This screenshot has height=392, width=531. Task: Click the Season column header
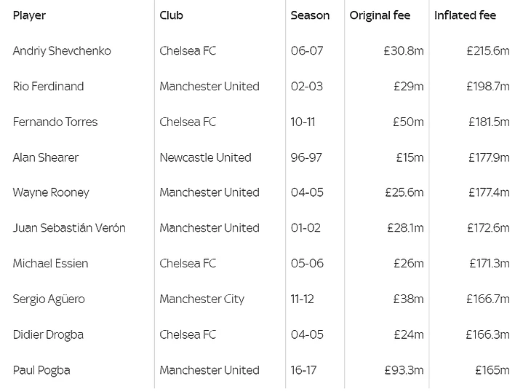pyautogui.click(x=310, y=15)
